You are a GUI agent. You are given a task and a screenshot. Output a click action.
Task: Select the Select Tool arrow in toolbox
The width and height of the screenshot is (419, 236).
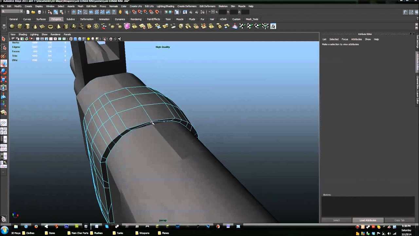[4, 39]
